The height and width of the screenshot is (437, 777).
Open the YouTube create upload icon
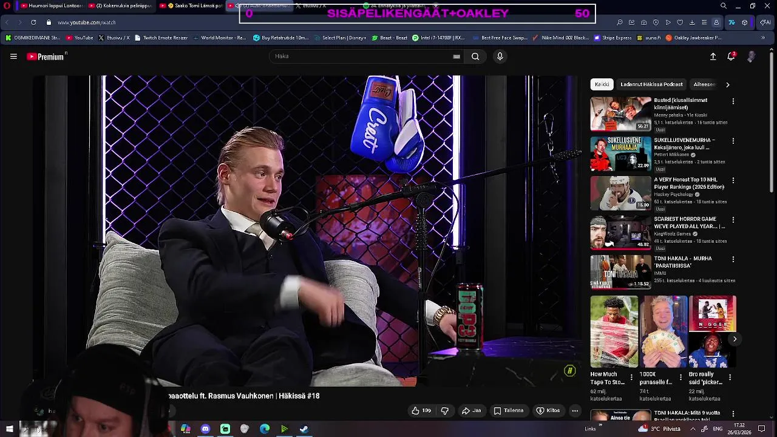713,56
